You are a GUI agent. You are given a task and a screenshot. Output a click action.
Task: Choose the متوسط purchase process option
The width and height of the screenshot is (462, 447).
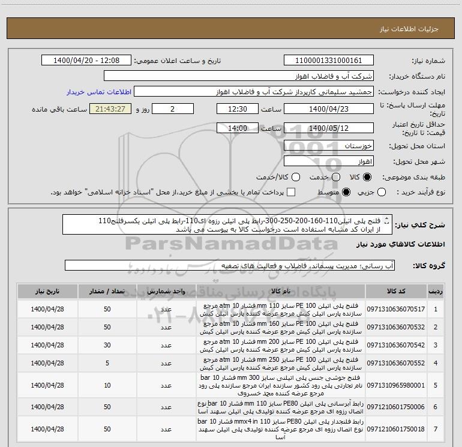pyautogui.click(x=346, y=192)
